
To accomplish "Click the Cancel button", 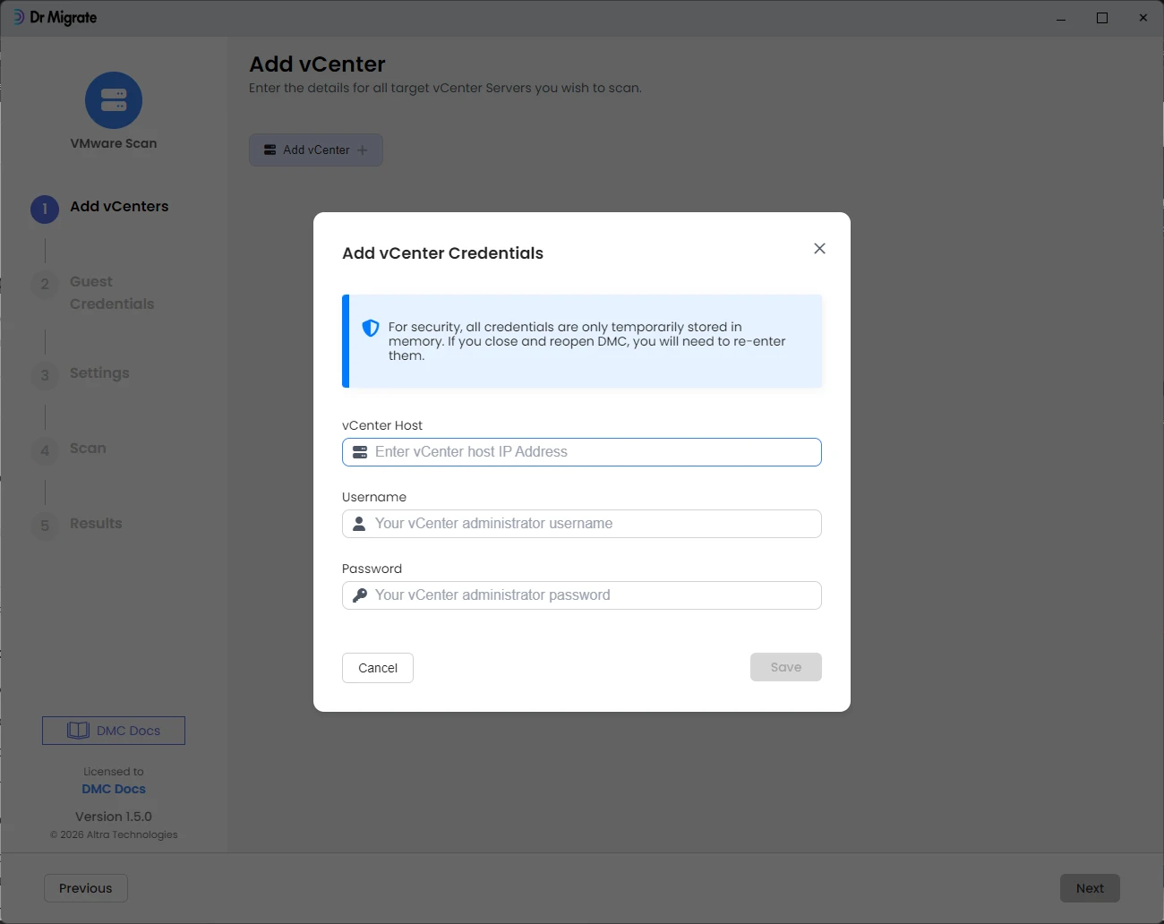I will pyautogui.click(x=378, y=668).
